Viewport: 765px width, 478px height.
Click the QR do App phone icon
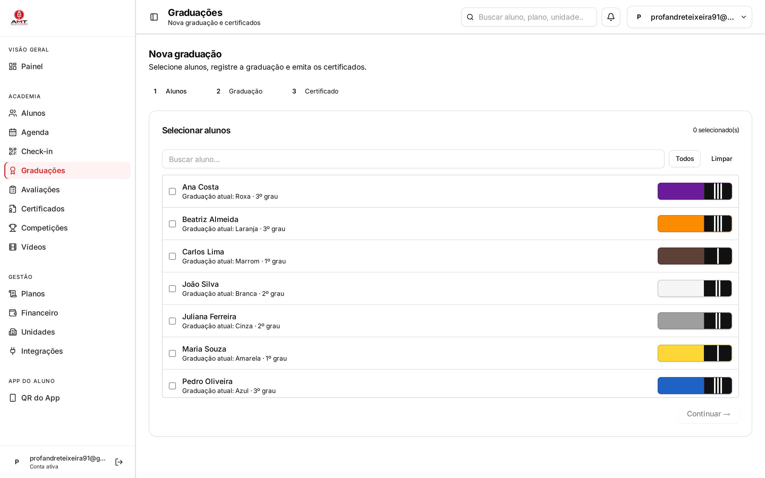point(13,398)
